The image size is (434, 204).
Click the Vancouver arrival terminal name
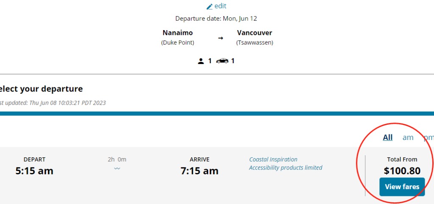[x=255, y=33]
